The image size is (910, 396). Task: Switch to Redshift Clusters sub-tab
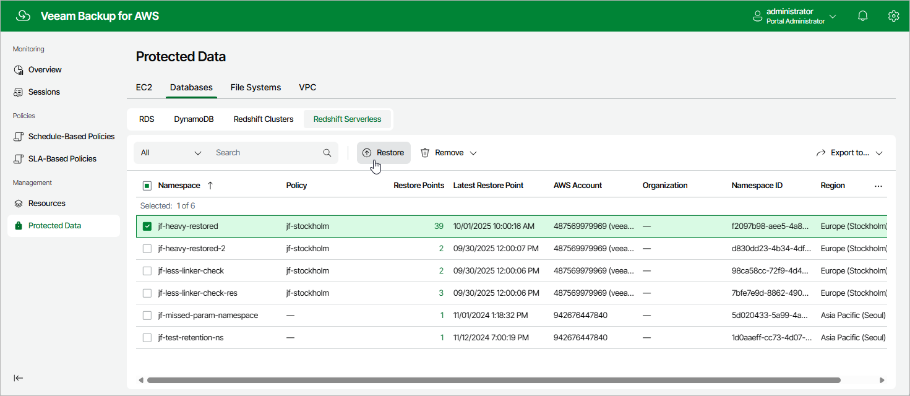264,119
